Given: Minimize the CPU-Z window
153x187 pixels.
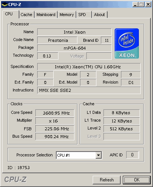Looking at the screenshot, I should tap(135, 4).
